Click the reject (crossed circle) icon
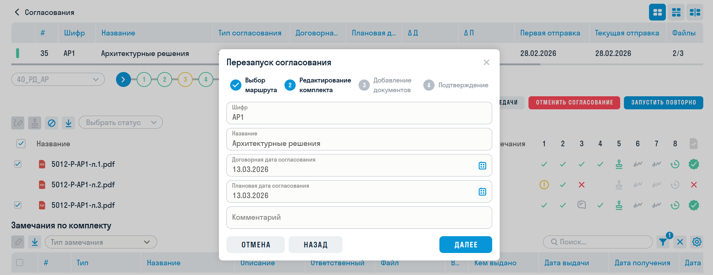This screenshot has height=275, width=713. [52, 123]
